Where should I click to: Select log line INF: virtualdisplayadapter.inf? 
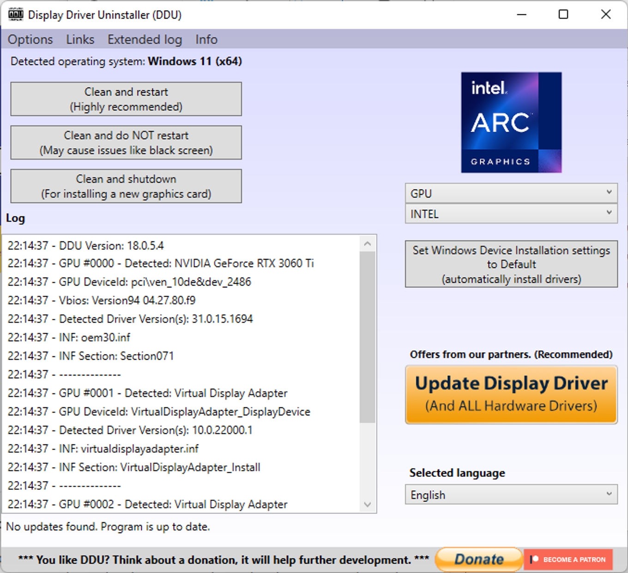[x=103, y=448]
